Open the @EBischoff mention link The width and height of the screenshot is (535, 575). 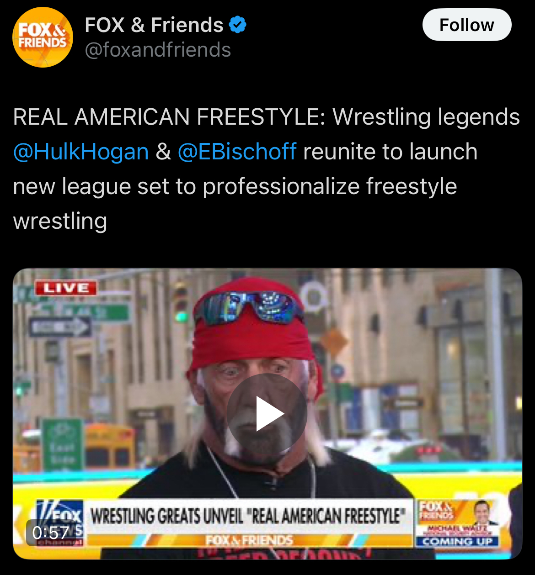(x=237, y=152)
